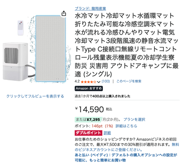Open the 100 customer reviews link
182x166 pixels.
click(106, 81)
